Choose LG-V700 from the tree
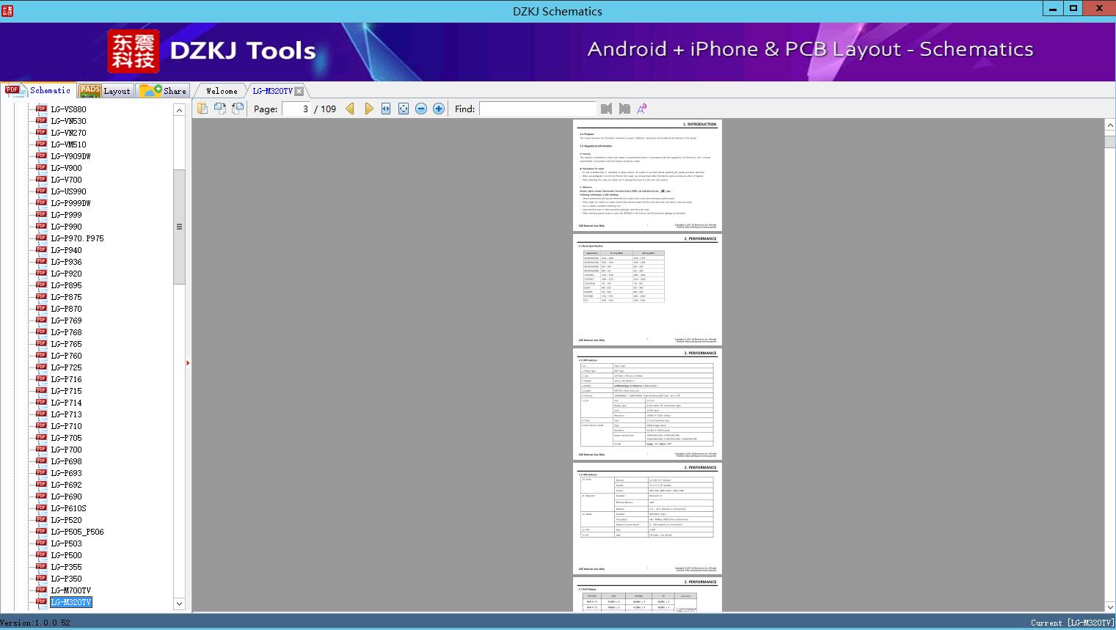The image size is (1116, 630). (x=66, y=180)
